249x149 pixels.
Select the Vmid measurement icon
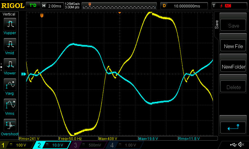[x=10, y=44]
